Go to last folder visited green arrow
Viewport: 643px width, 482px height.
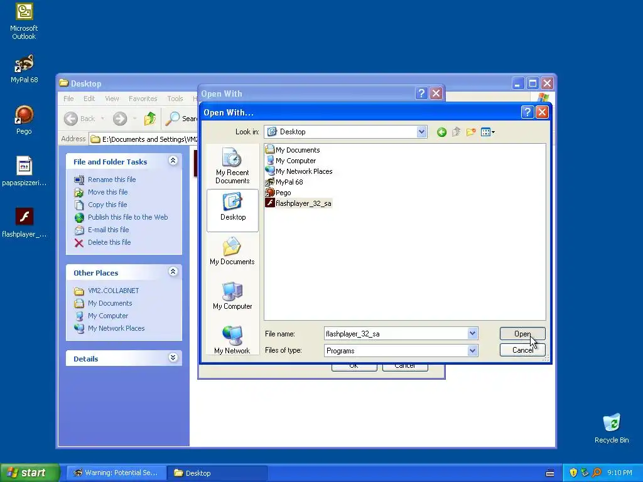tap(441, 132)
